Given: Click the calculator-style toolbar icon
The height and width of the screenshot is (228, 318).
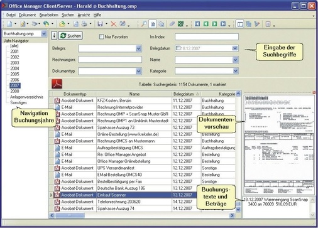Looking at the screenshot, I should [x=268, y=24].
